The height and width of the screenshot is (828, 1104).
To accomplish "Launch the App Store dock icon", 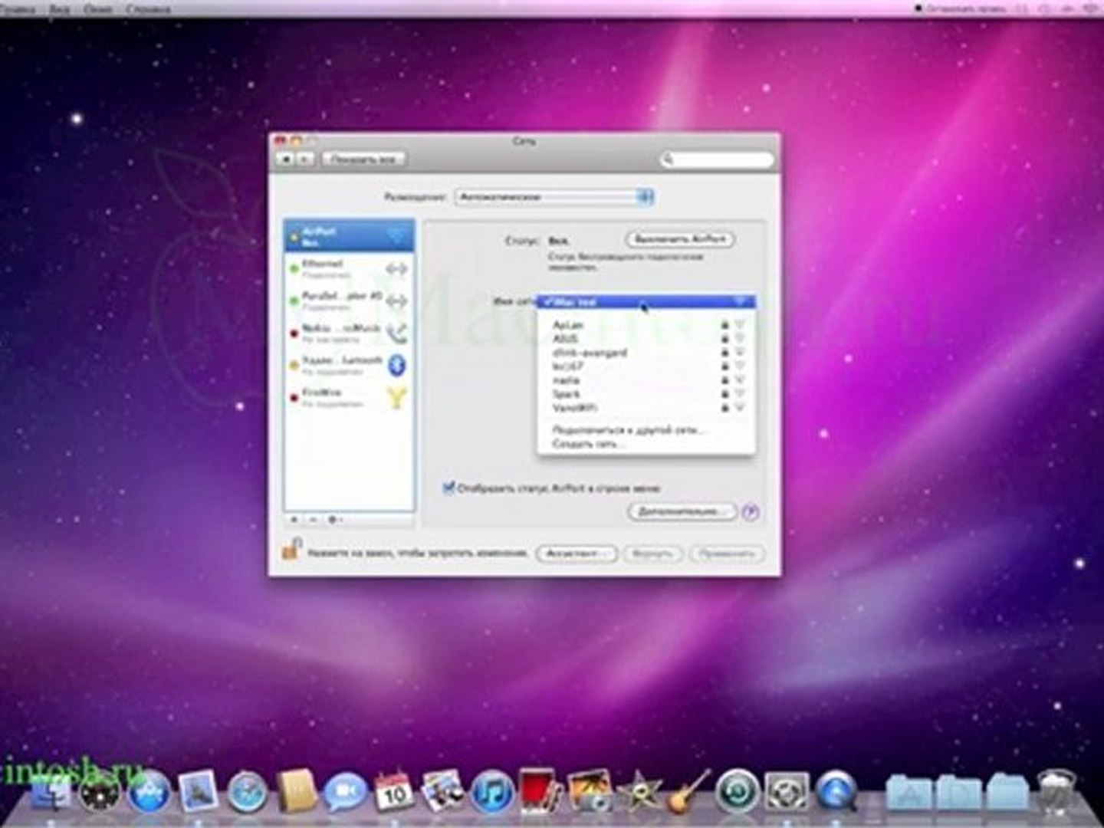I will click(149, 793).
